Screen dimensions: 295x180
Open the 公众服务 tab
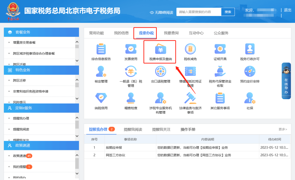pos(221,33)
